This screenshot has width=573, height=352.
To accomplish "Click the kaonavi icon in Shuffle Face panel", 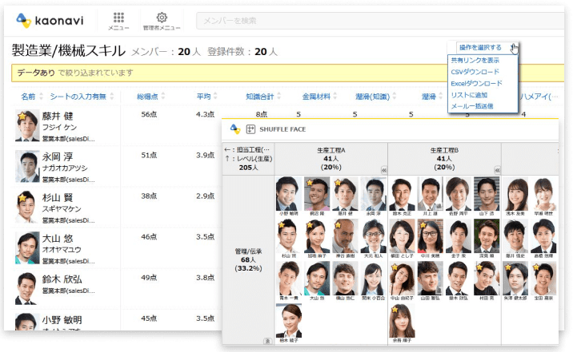I will point(234,129).
